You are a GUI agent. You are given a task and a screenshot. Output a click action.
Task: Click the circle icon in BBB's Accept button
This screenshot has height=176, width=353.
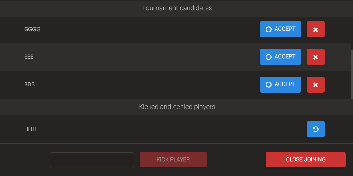pyautogui.click(x=269, y=84)
